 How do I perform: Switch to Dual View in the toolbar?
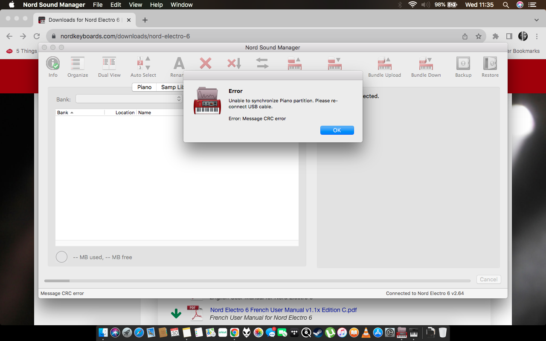(109, 67)
